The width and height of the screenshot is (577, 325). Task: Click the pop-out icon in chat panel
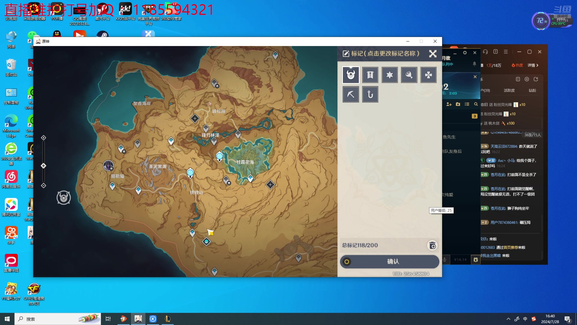tap(536, 79)
